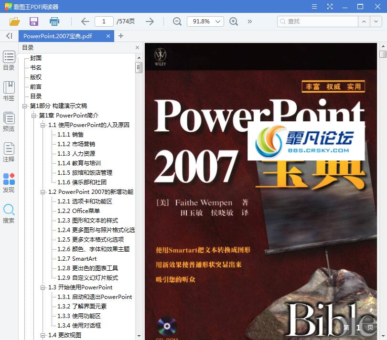Jump to 版权 in outline

[36, 77]
